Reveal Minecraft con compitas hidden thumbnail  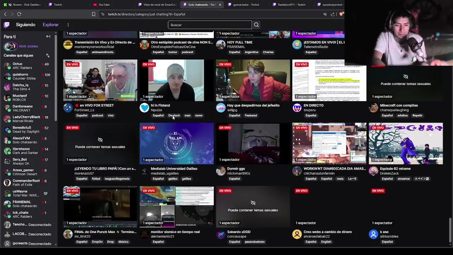pyautogui.click(x=406, y=80)
